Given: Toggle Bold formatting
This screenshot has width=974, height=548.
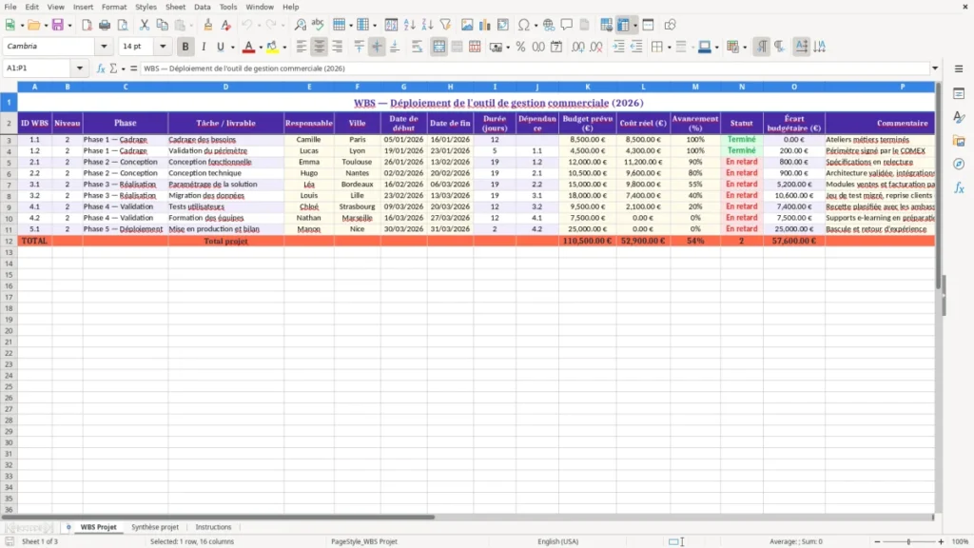Looking at the screenshot, I should [x=185, y=47].
